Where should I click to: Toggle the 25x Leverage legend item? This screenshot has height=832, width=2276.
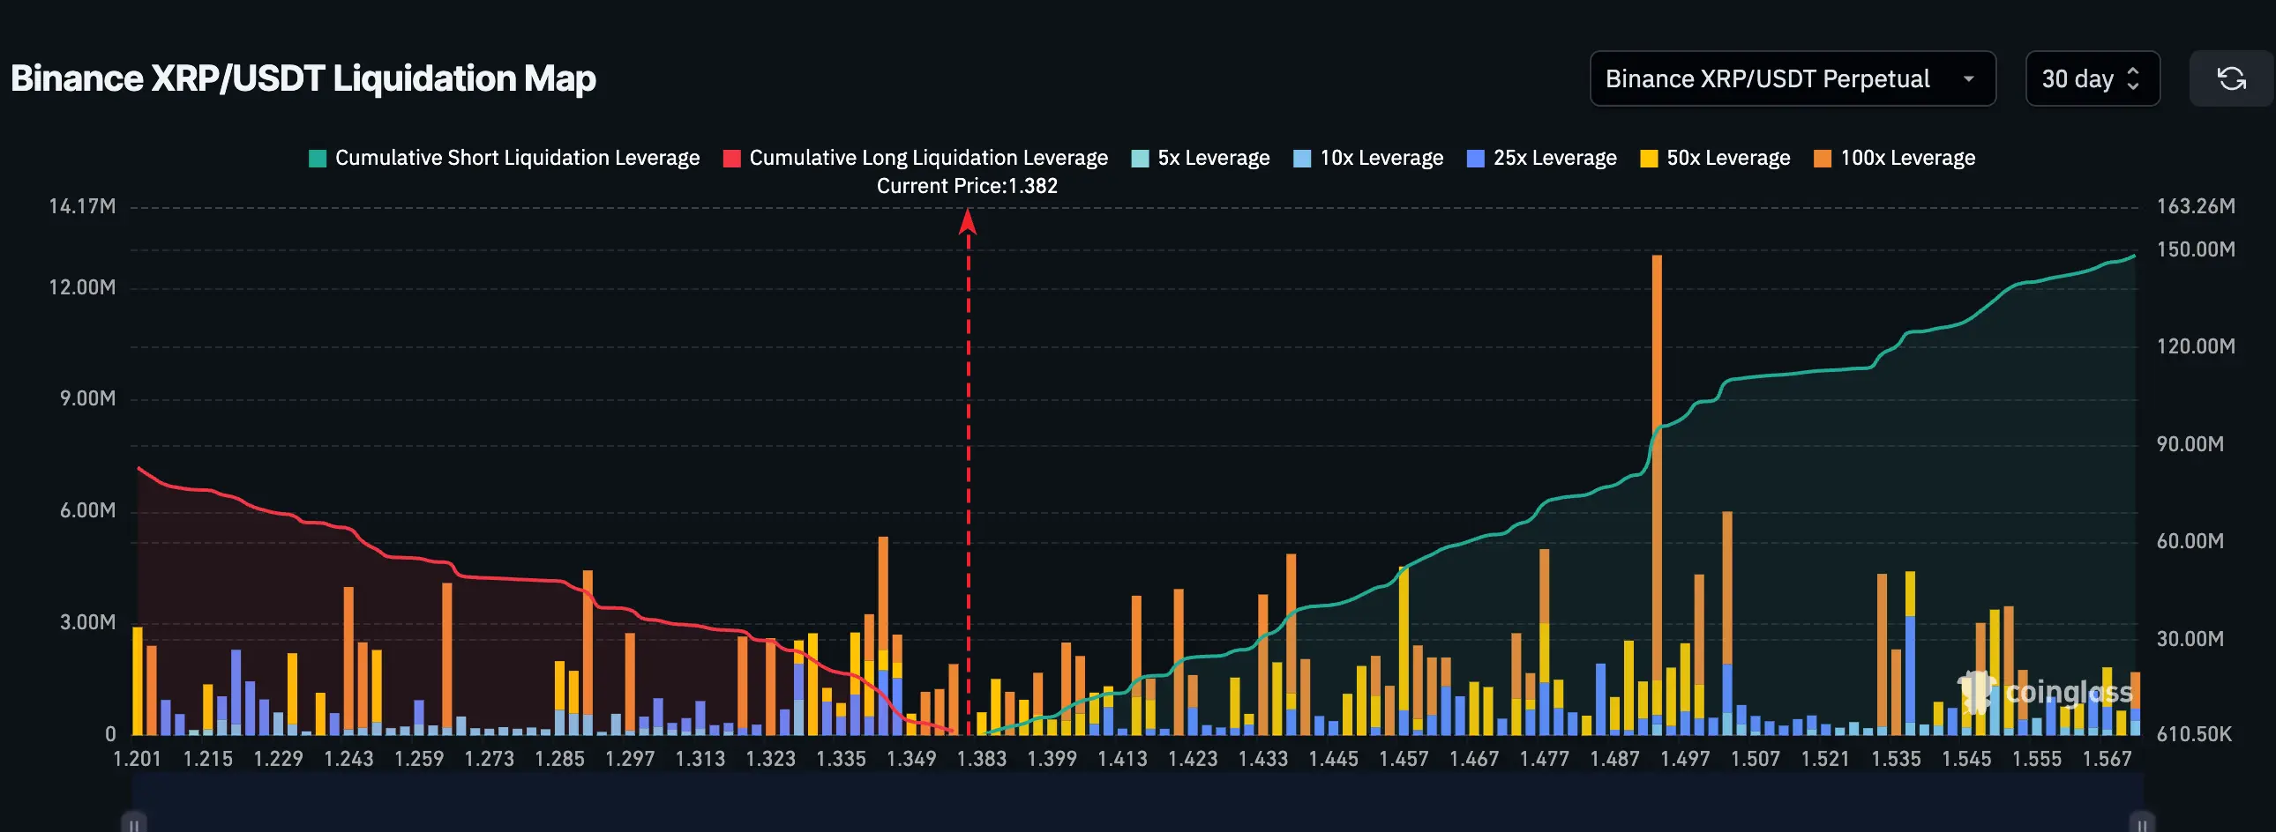tap(1542, 158)
